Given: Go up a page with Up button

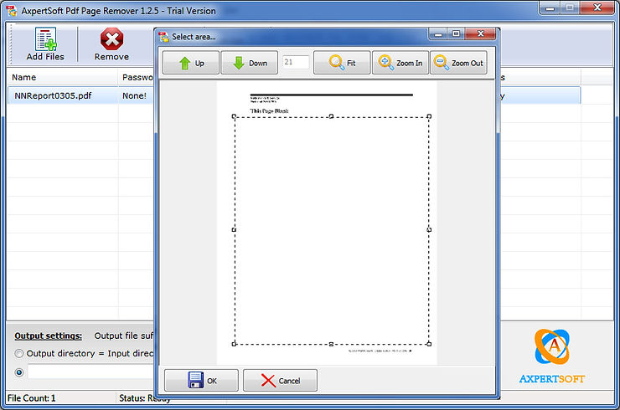Looking at the screenshot, I should click(x=190, y=63).
